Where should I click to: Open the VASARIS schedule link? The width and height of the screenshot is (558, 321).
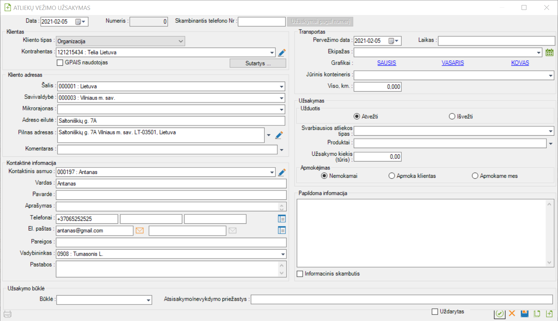(453, 63)
